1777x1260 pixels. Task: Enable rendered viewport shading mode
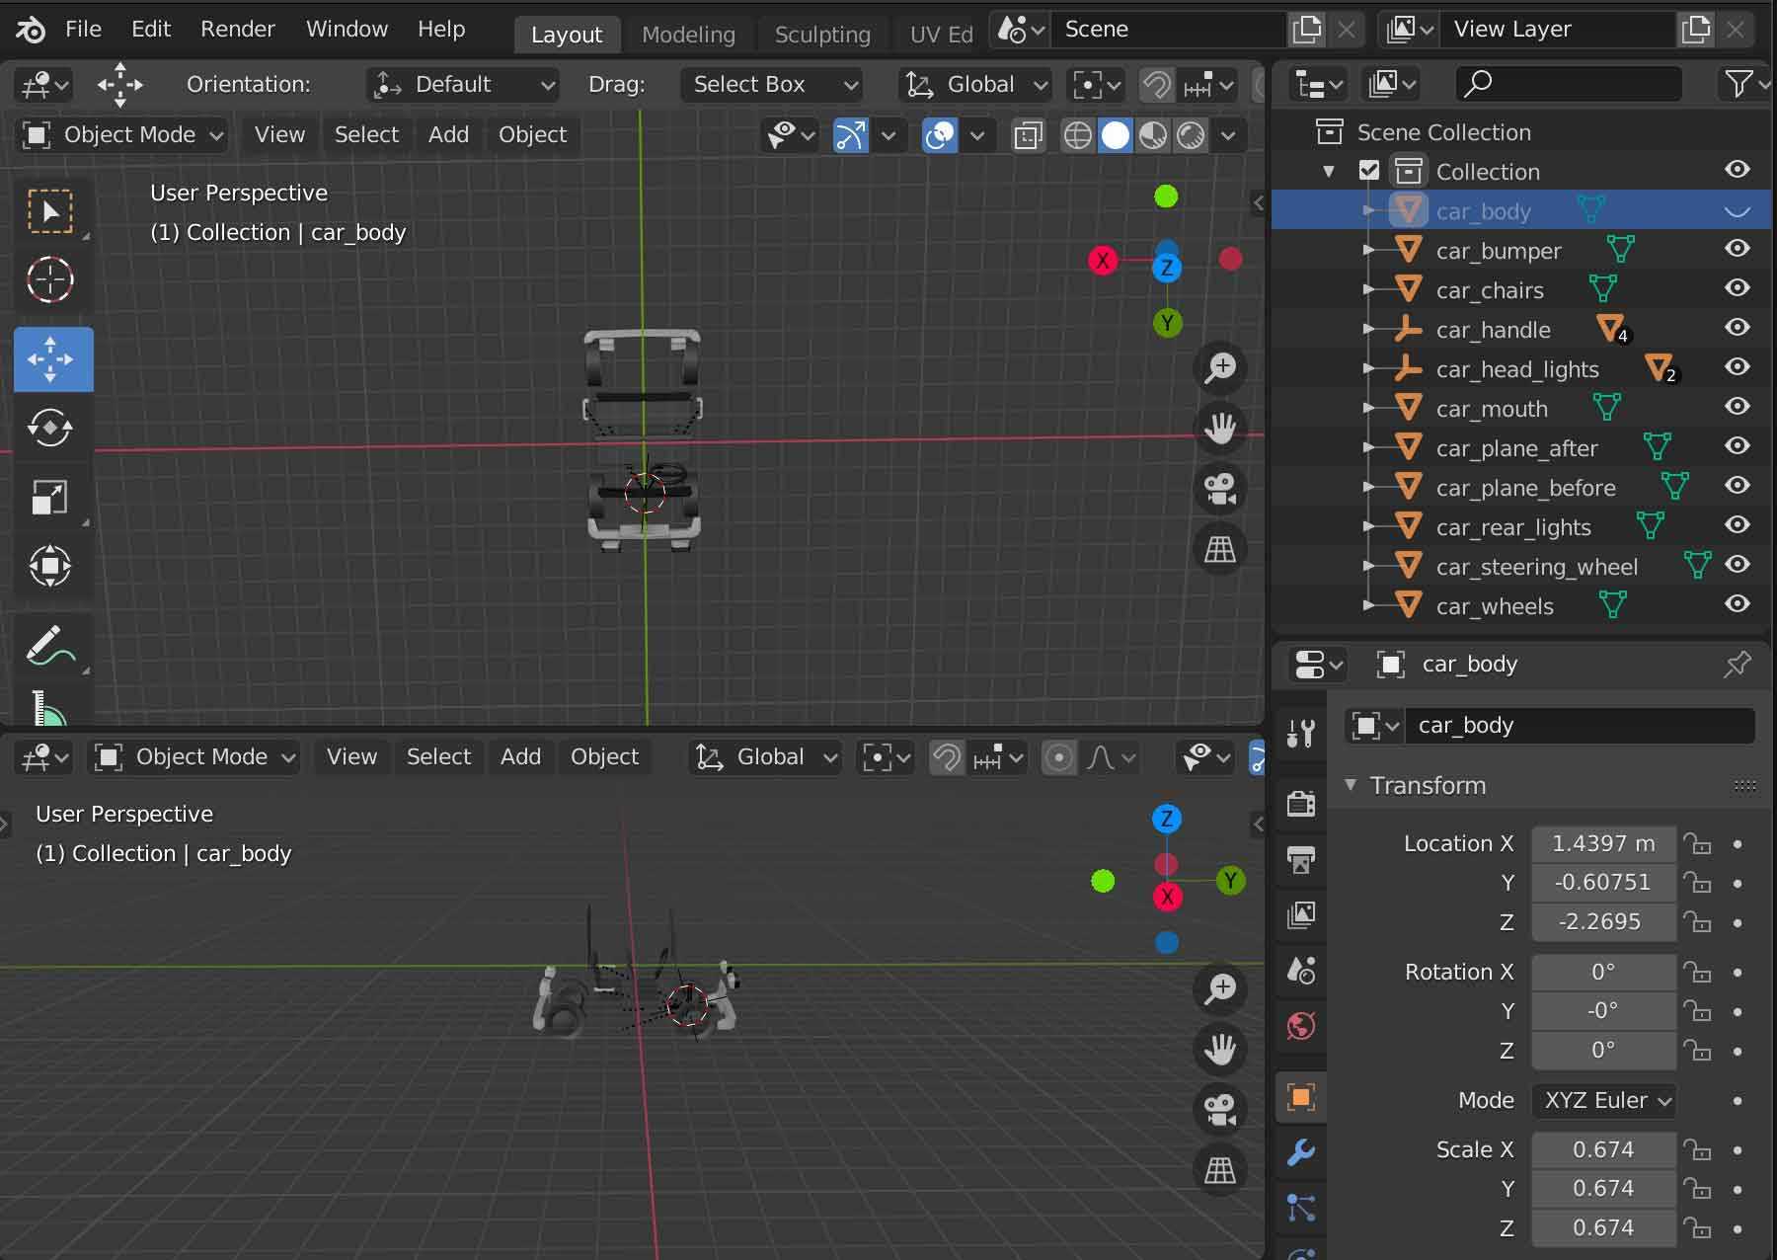[1192, 135]
